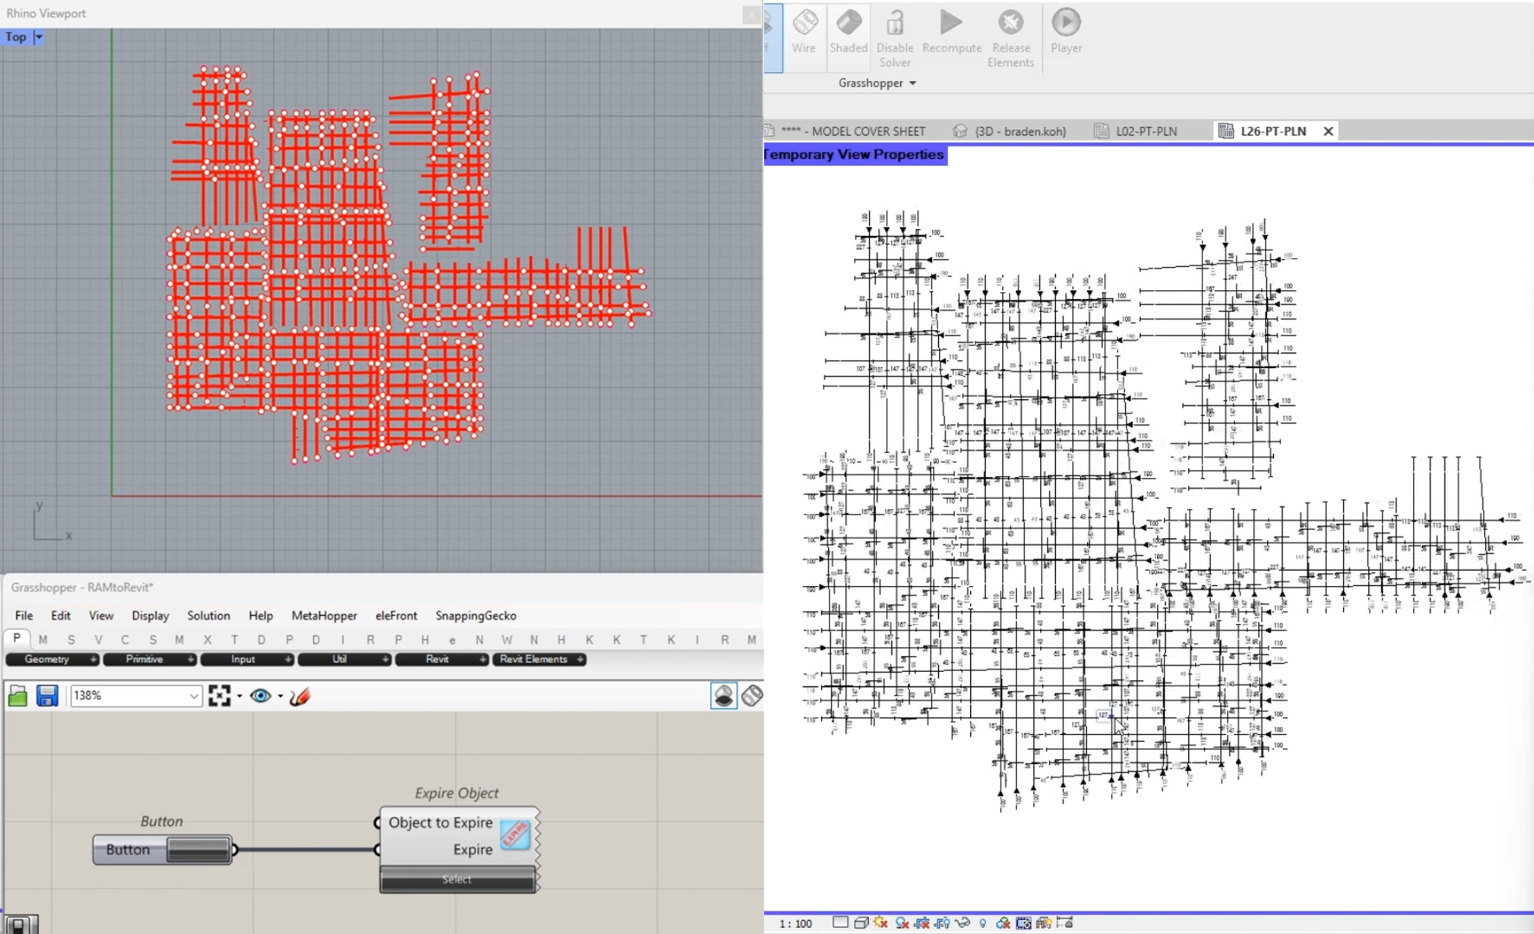Click the Grasshopper save file icon
Image resolution: width=1534 pixels, height=934 pixels.
click(47, 696)
